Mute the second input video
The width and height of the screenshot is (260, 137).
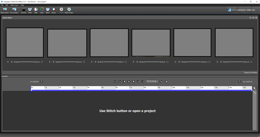(54, 62)
